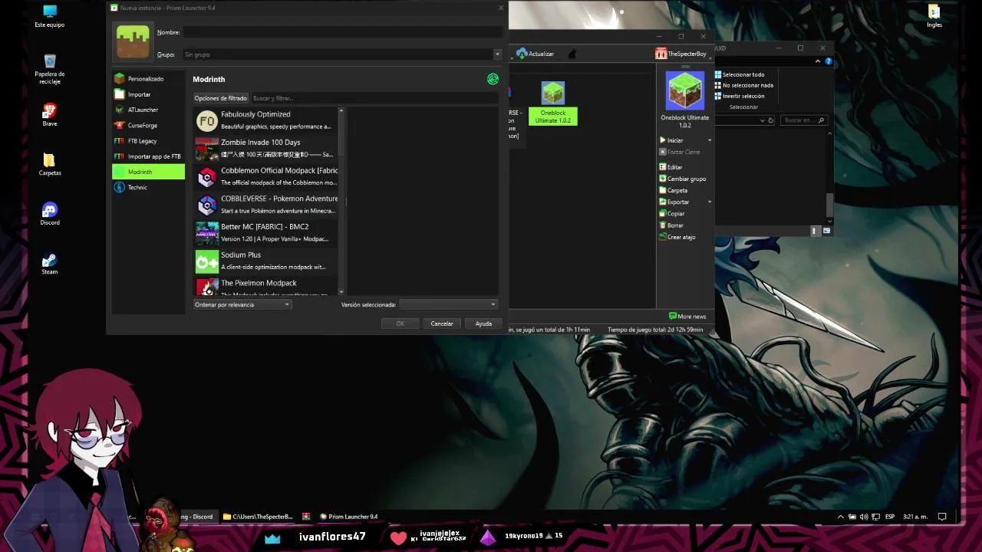Click Invertir selección in Explorer

click(740, 96)
